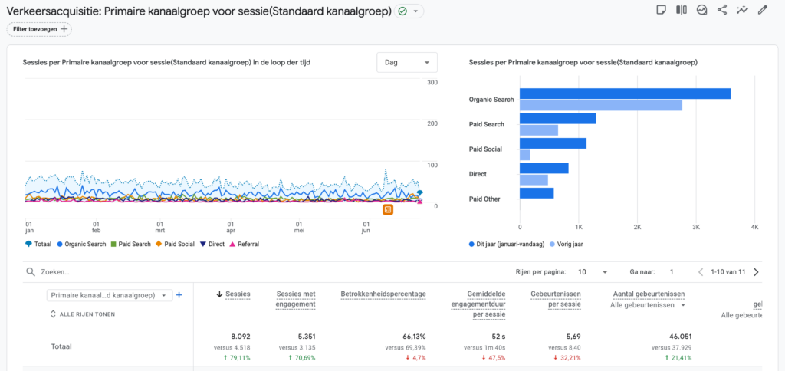Go to next page arrow
The image size is (785, 371).
point(756,272)
